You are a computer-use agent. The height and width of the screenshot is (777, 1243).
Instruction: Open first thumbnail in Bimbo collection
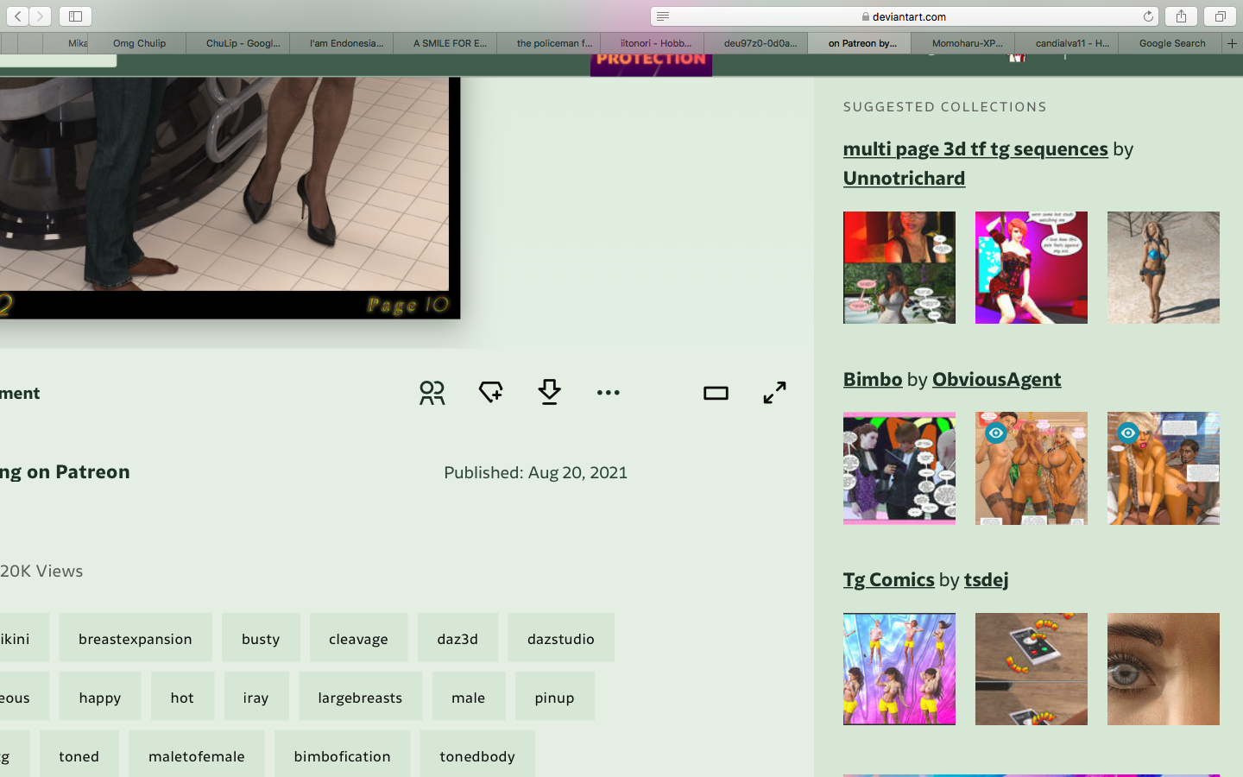[899, 468]
